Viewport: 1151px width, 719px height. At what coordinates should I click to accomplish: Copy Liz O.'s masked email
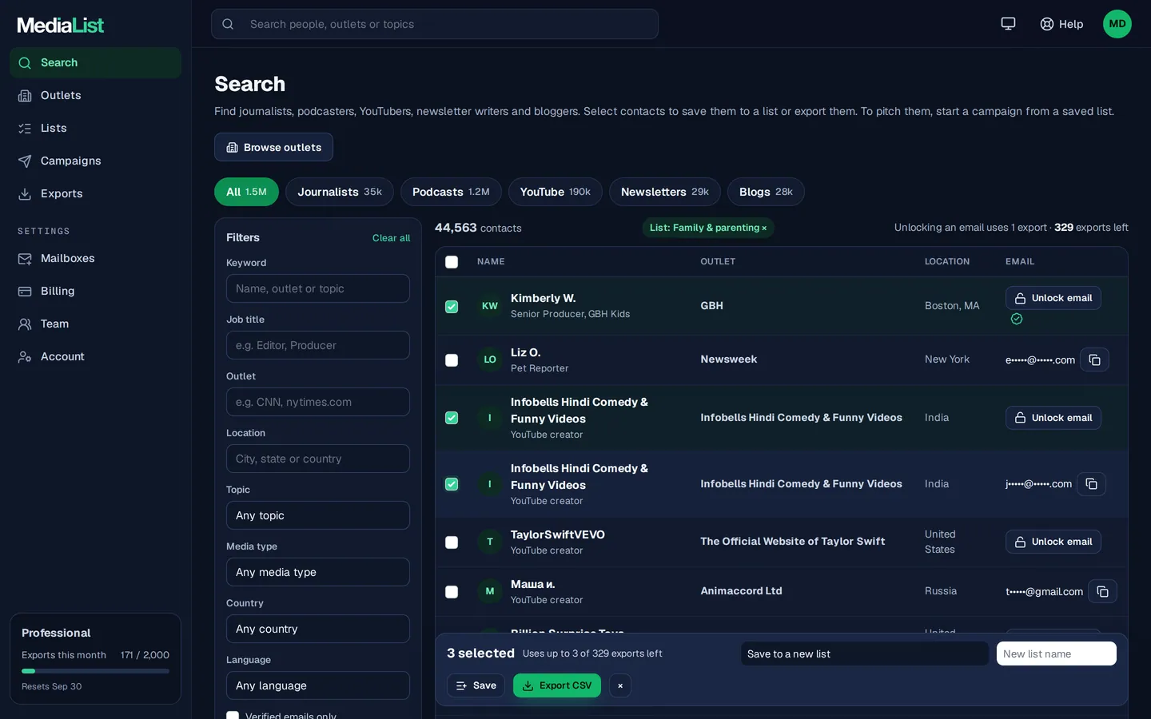1094,360
